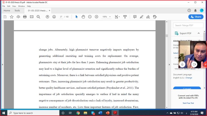The image size is (207, 116).
Task: Collapse the Export PDF section chevron
Action: point(199,33)
